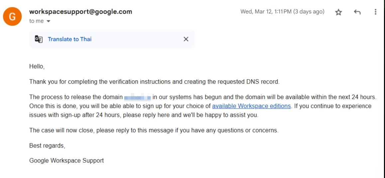Dismiss the Translate to Thai banner

coord(186,39)
